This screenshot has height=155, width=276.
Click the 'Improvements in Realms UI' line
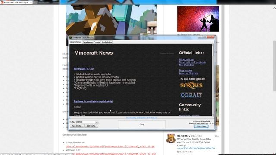pos(91,85)
